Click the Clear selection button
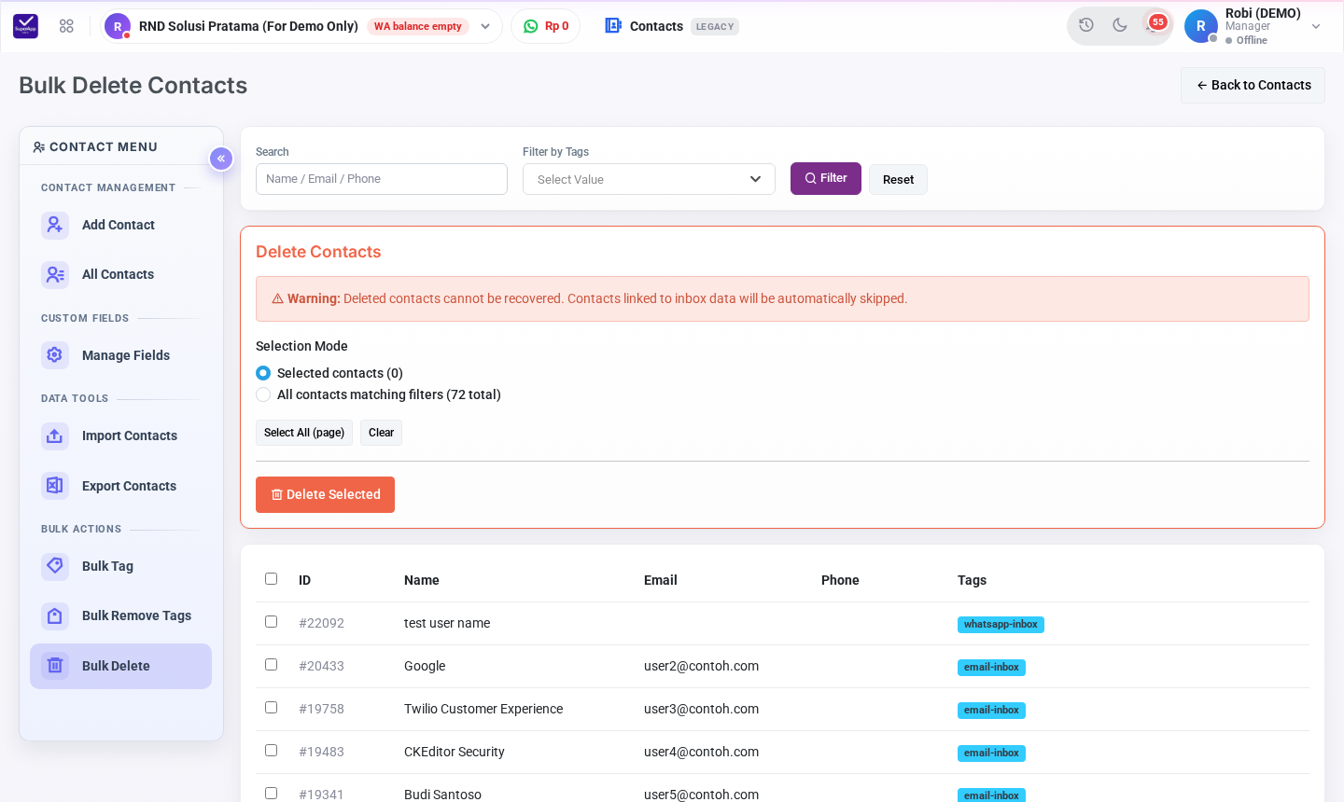Image resolution: width=1344 pixels, height=802 pixels. (381, 433)
